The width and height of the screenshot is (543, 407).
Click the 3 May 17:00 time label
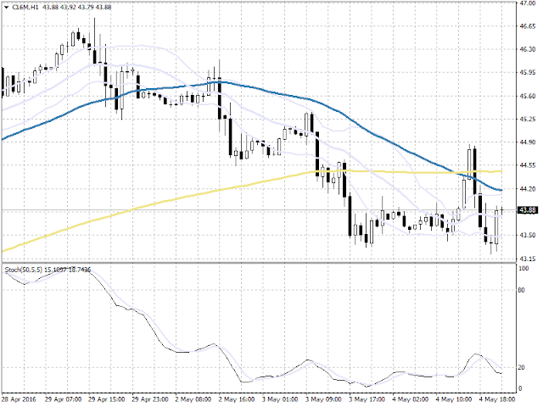pos(367,399)
